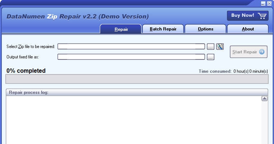Browse for the Zip file to be repaired
This screenshot has height=144, width=274.
[210, 47]
